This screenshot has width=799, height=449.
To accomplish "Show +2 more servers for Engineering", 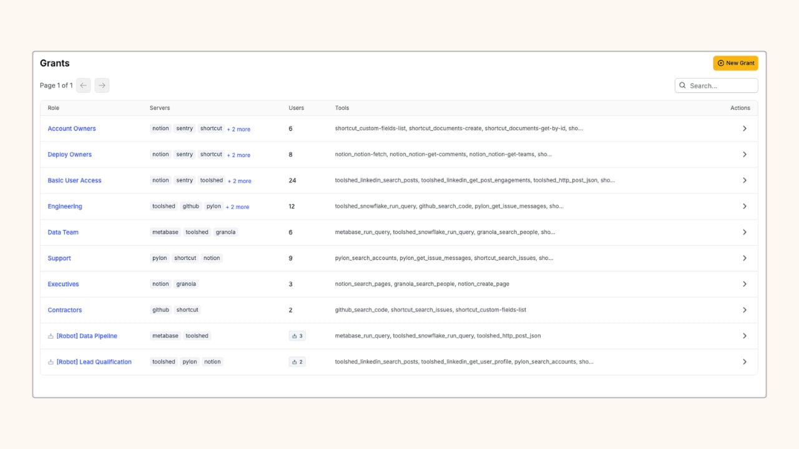I will click(x=237, y=206).
